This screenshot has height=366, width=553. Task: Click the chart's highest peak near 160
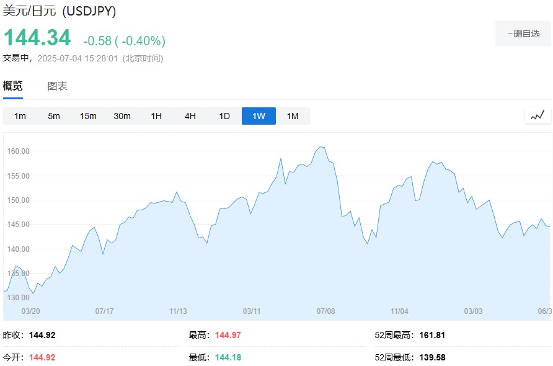[321, 147]
